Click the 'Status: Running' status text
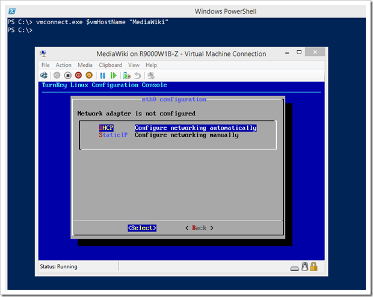 coord(58,266)
